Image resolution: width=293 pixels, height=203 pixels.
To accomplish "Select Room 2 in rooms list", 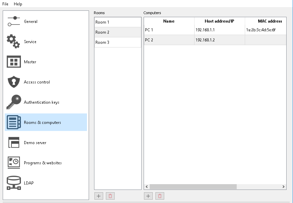I will click(x=118, y=32).
